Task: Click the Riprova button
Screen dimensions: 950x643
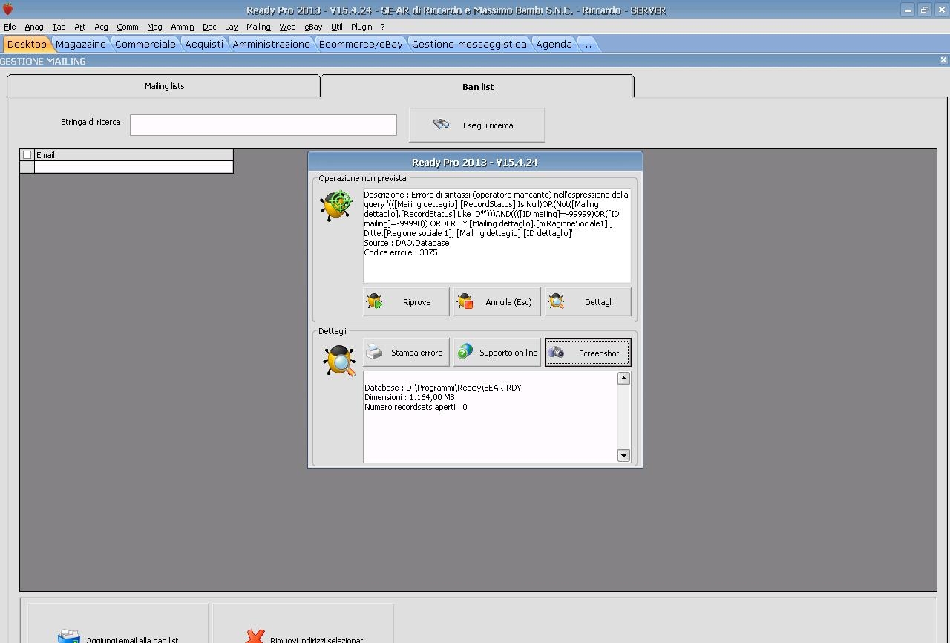Action: point(406,302)
